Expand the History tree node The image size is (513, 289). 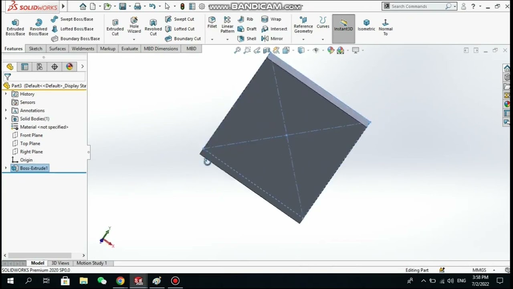pyautogui.click(x=6, y=94)
